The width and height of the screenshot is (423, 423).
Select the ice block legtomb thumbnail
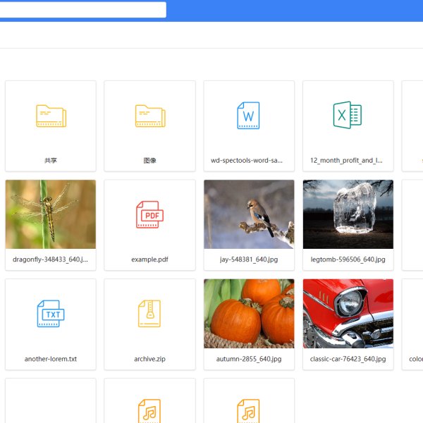(348, 214)
